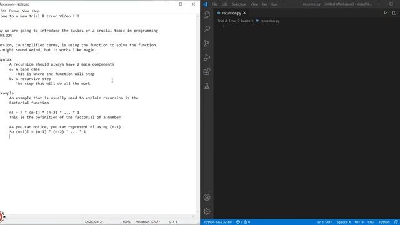The width and height of the screenshot is (400, 225).
Task: Click the VS Code logo icon
Action: click(x=206, y=4)
